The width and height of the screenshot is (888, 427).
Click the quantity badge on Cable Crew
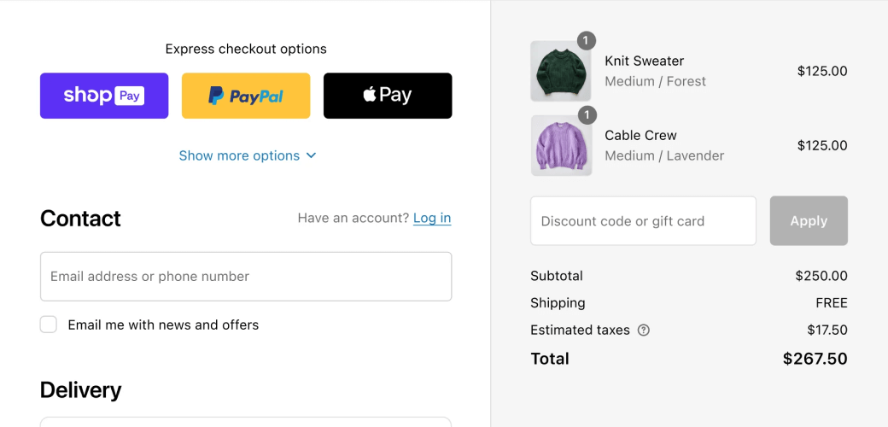point(587,114)
